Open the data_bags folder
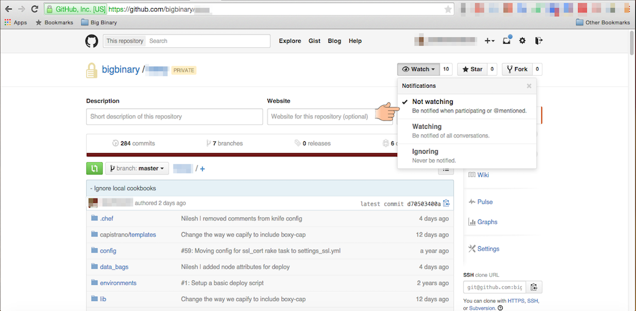This screenshot has height=311, width=636. (x=114, y=267)
